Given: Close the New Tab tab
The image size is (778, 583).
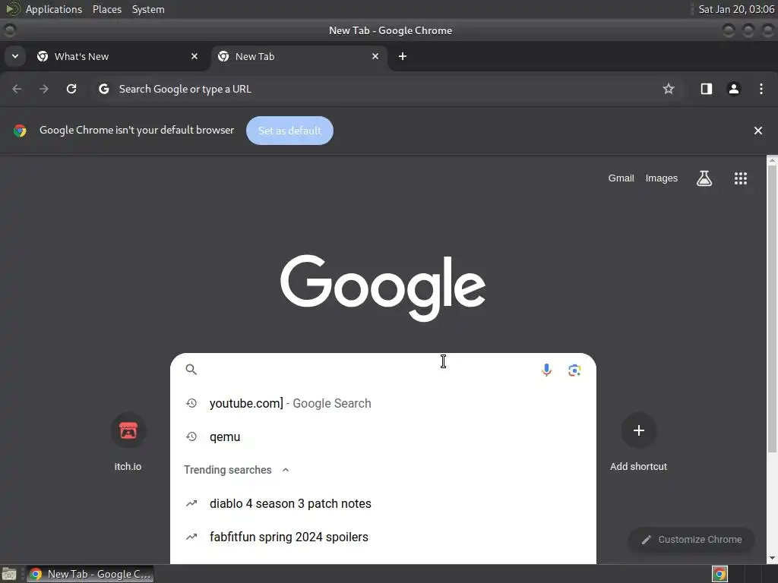Looking at the screenshot, I should pyautogui.click(x=375, y=56).
